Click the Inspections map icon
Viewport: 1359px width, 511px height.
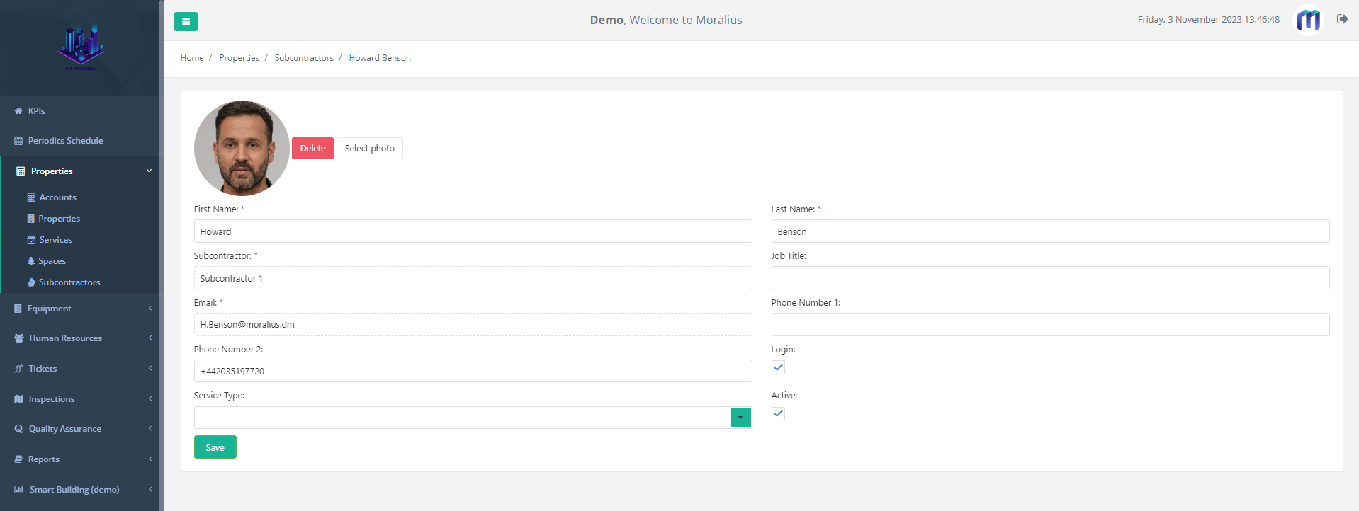click(x=18, y=399)
